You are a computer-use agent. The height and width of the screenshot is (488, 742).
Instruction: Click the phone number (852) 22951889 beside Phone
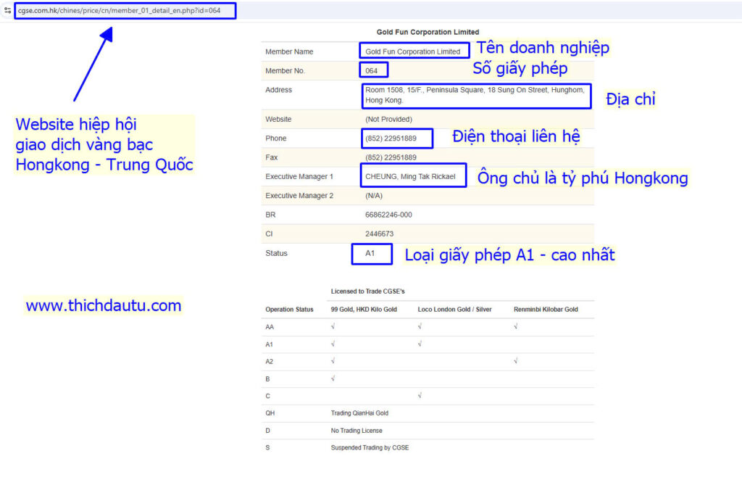coord(391,138)
